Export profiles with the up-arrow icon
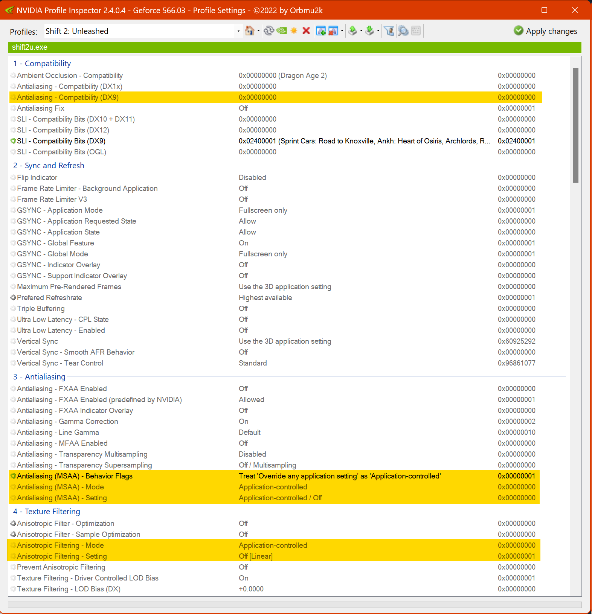The width and height of the screenshot is (592, 614). (352, 31)
